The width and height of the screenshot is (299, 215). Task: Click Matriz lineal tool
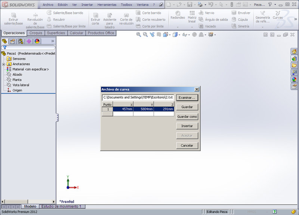pos(192,17)
